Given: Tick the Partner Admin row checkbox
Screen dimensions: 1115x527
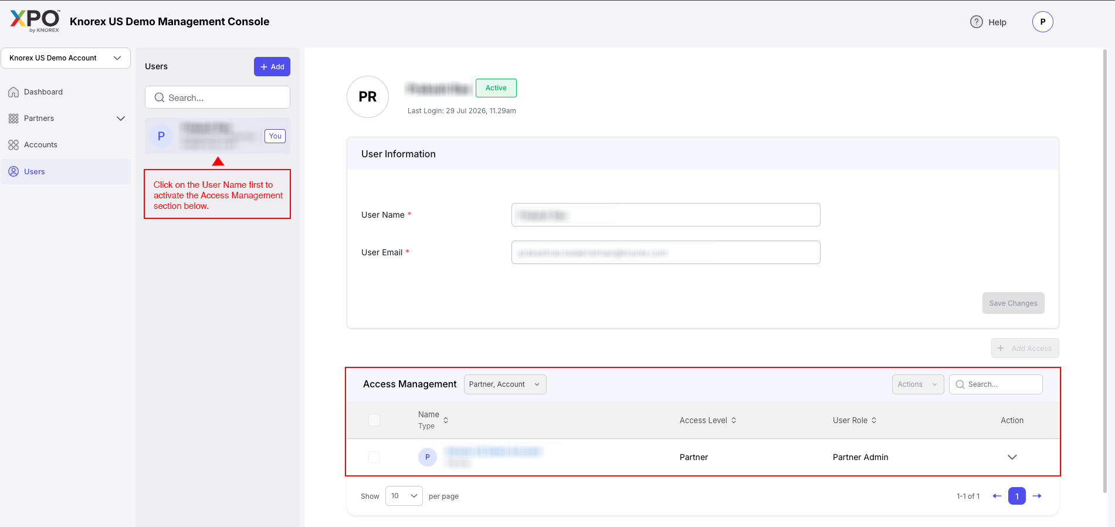Looking at the screenshot, I should 374,457.
